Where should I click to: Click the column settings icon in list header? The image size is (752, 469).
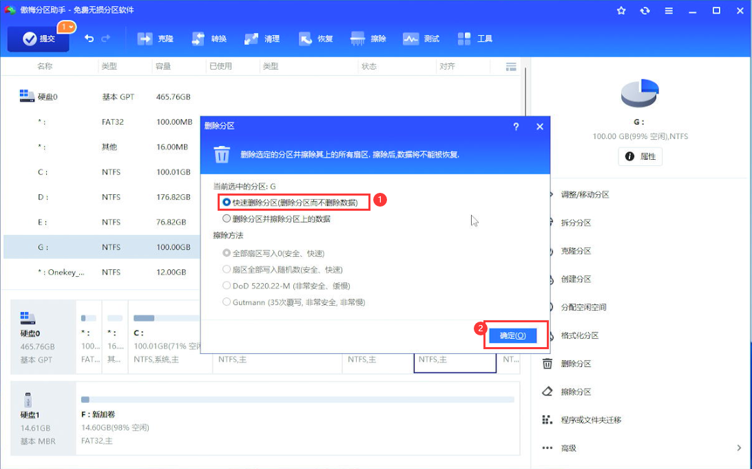(511, 67)
